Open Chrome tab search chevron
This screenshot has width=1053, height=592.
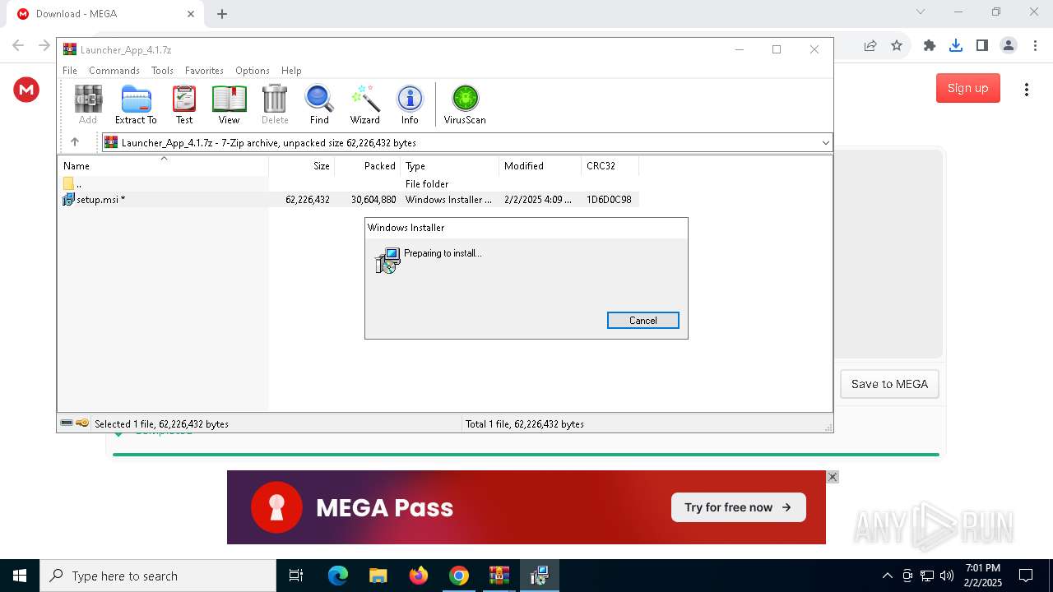pos(921,12)
